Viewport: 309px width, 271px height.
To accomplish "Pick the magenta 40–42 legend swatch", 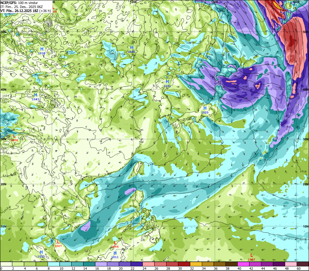I will (243, 264).
